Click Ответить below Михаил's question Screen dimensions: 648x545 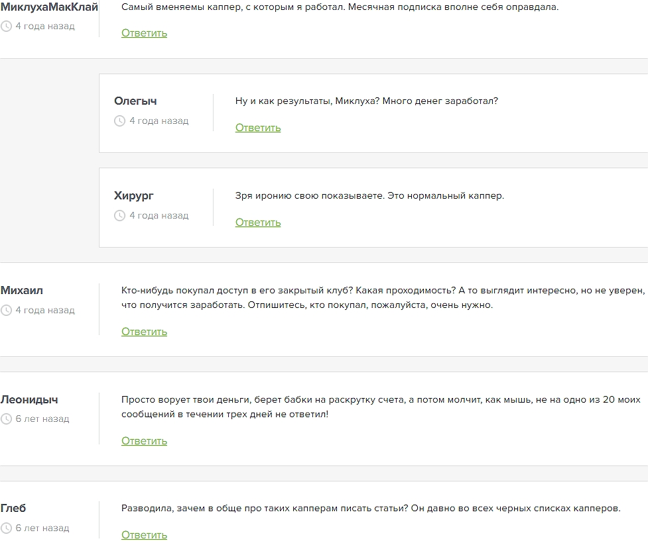144,332
